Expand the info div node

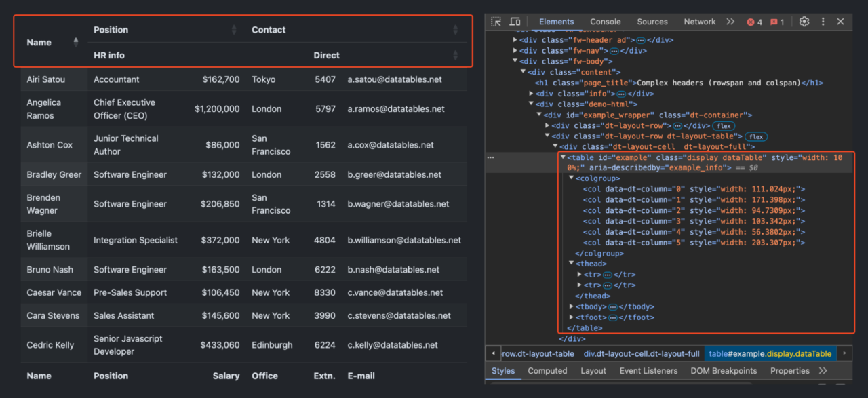pos(532,94)
